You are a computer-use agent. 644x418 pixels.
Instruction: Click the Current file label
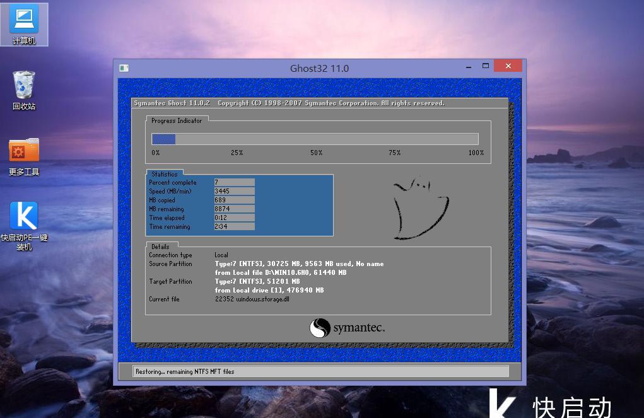164,299
